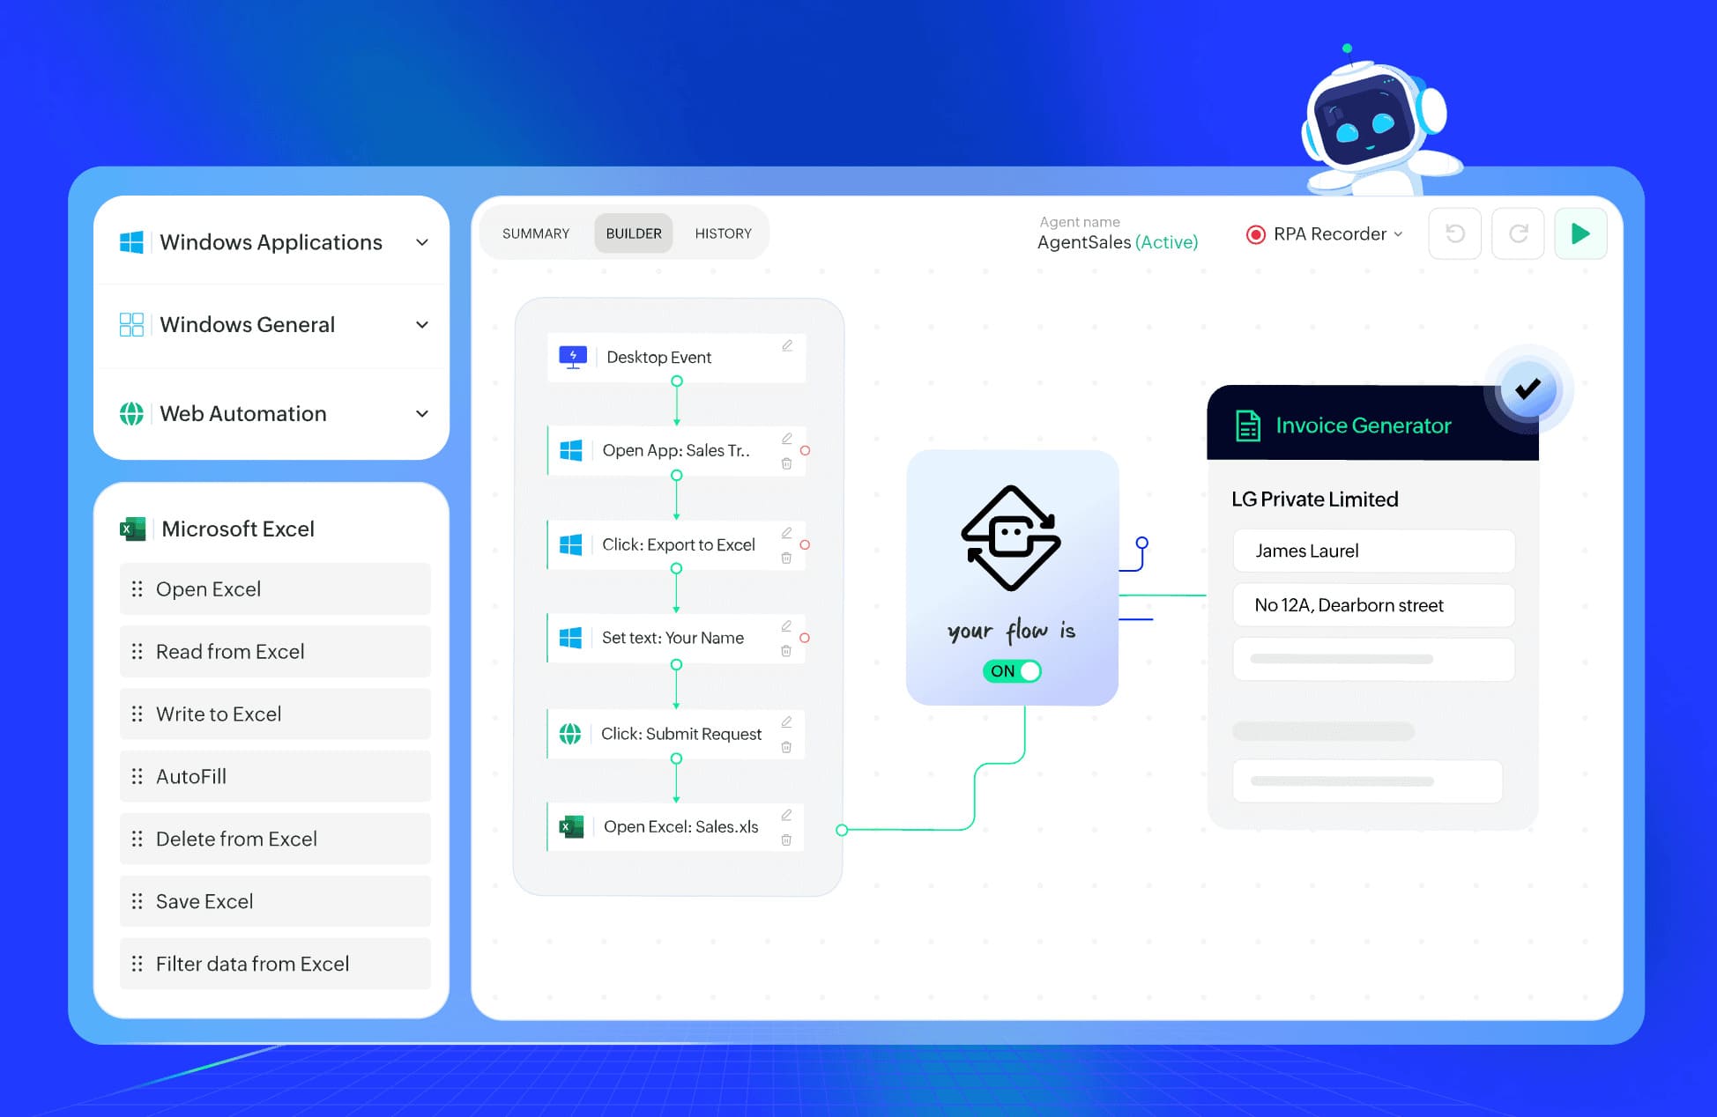The image size is (1717, 1117).
Task: Expand the Windows General section
Action: click(421, 324)
